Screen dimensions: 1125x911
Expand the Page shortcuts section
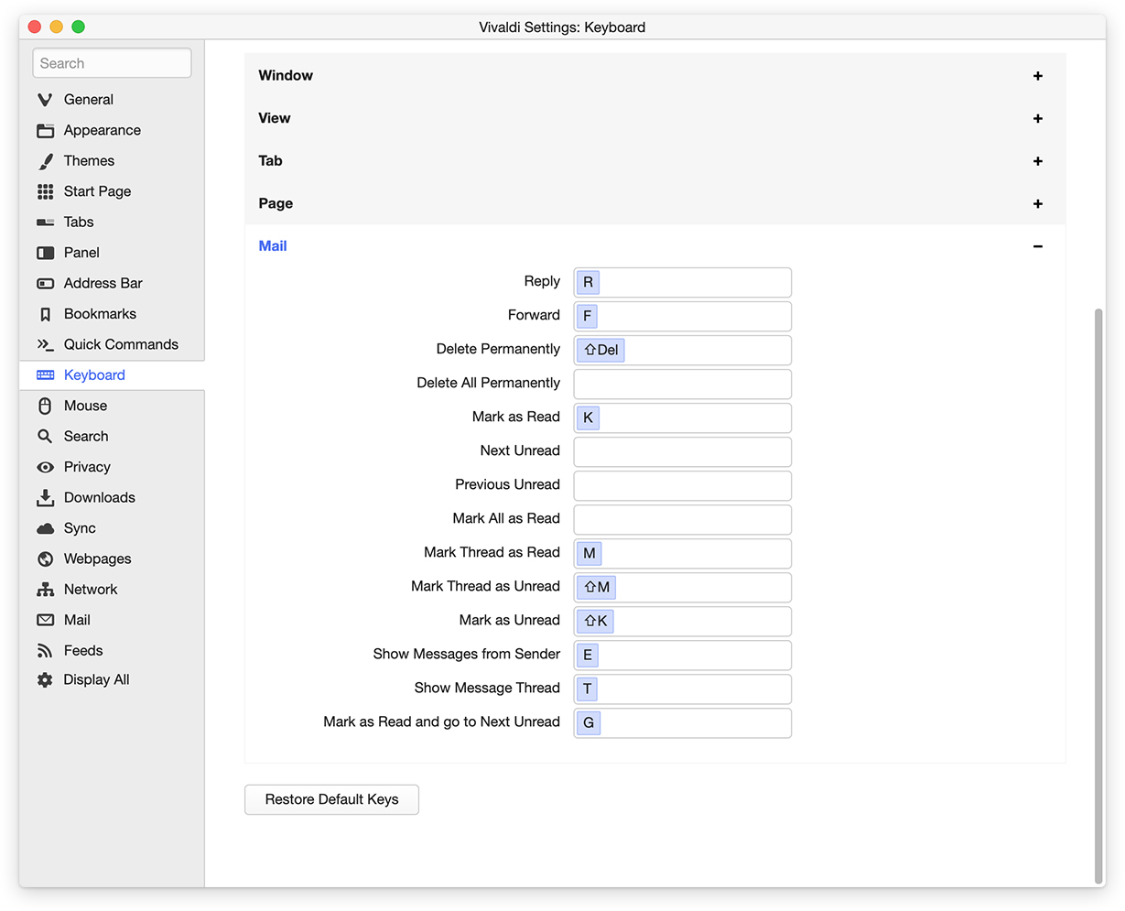point(1038,203)
